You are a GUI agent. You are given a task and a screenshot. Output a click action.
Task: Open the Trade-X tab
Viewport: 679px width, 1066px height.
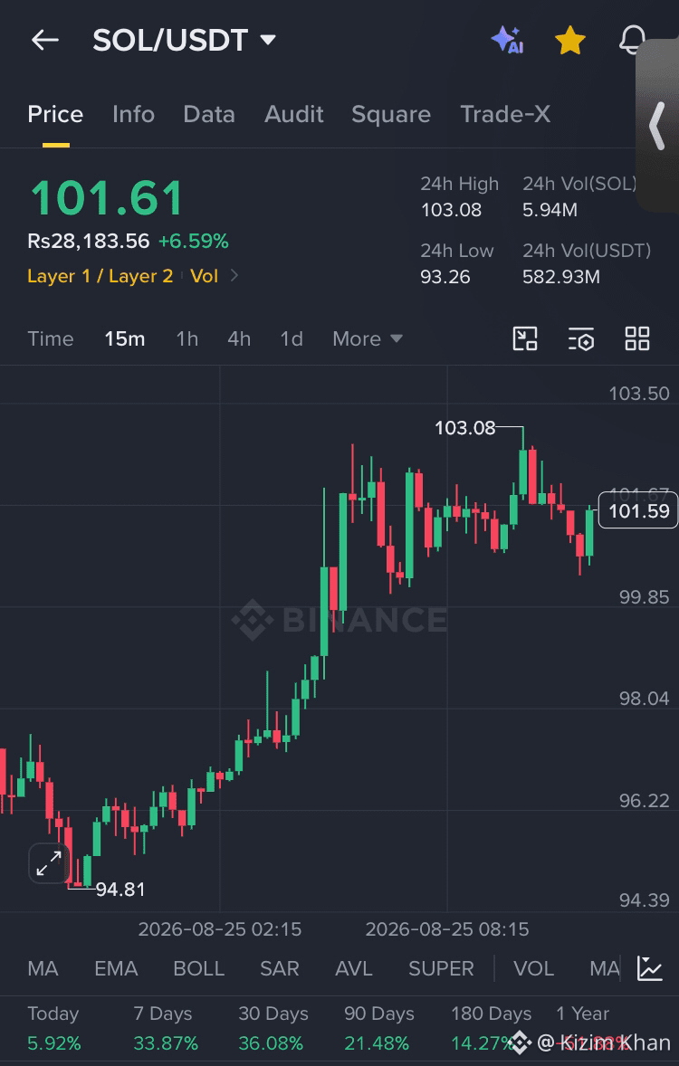pyautogui.click(x=505, y=114)
